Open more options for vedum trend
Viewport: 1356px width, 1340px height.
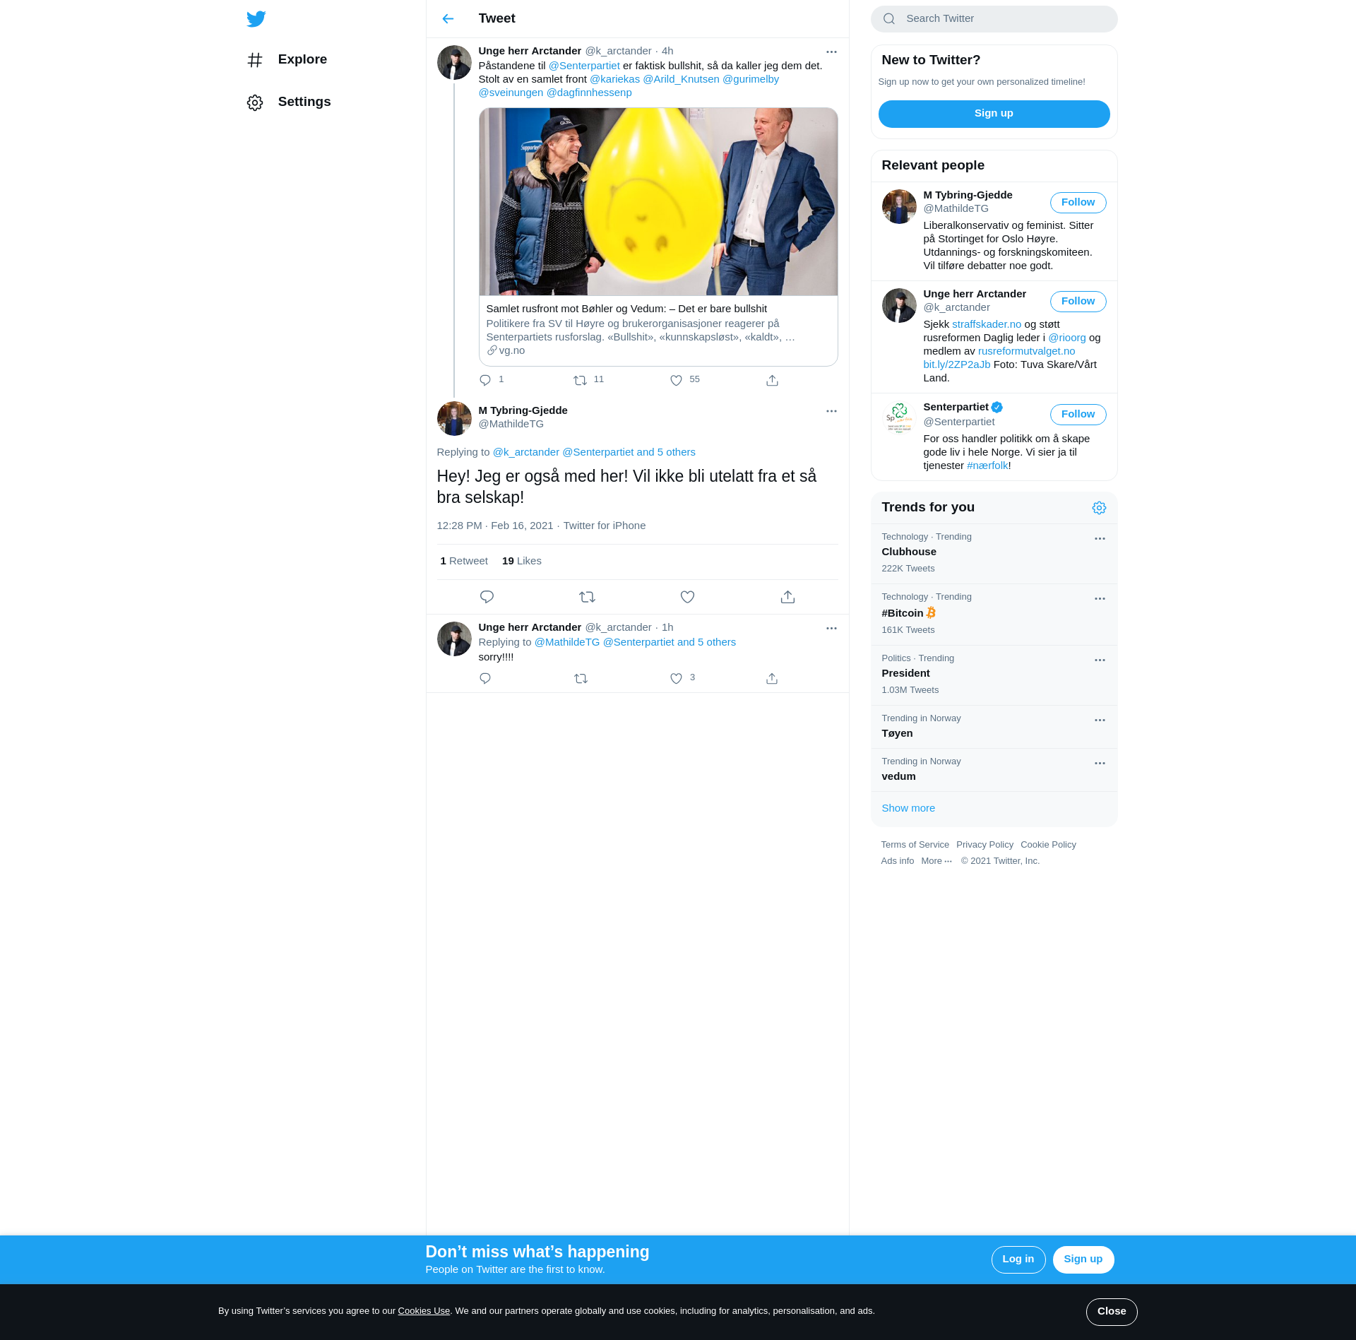1100,763
